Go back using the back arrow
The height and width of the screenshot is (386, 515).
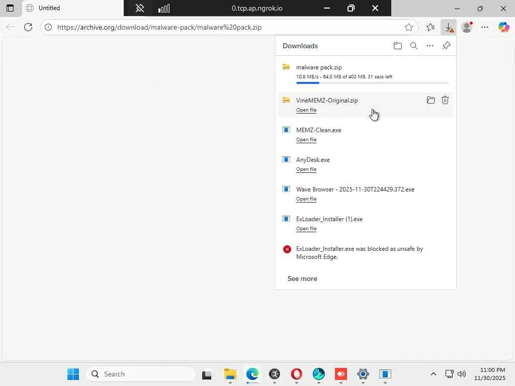11,27
